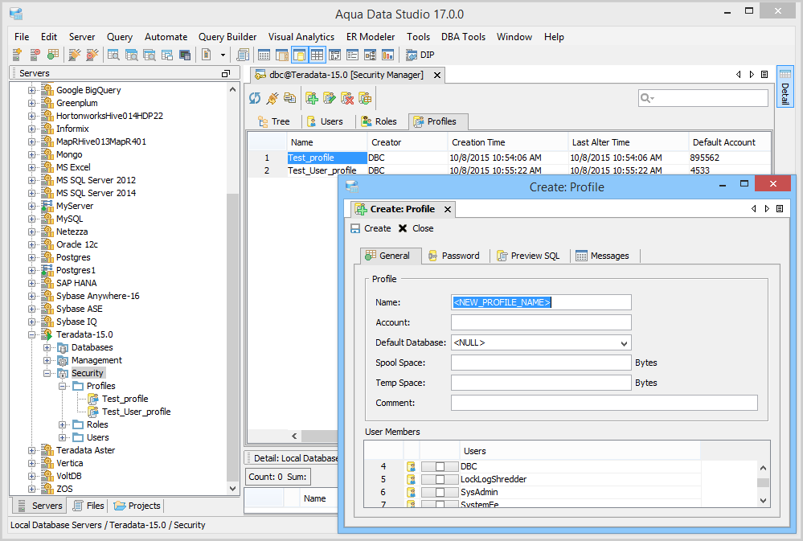Switch to the Preview SQL tab
The width and height of the screenshot is (803, 541).
click(x=527, y=256)
